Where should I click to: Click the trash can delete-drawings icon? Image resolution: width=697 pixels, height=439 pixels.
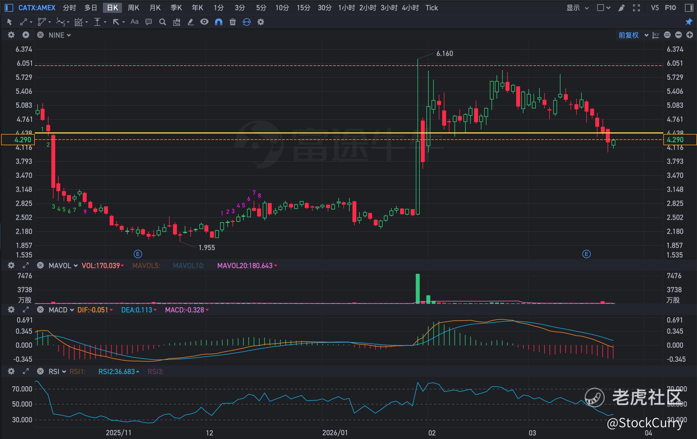point(232,22)
